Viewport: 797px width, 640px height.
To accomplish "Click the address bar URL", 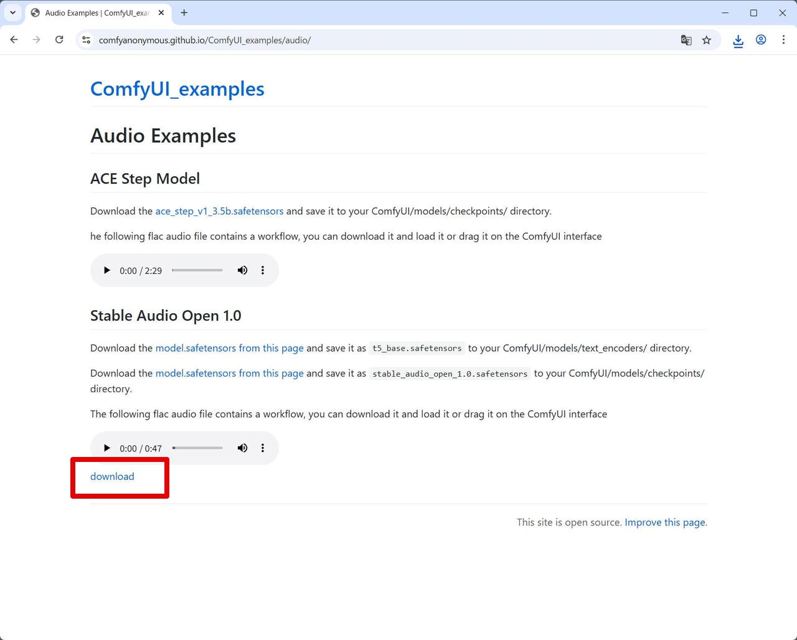I will pos(205,40).
